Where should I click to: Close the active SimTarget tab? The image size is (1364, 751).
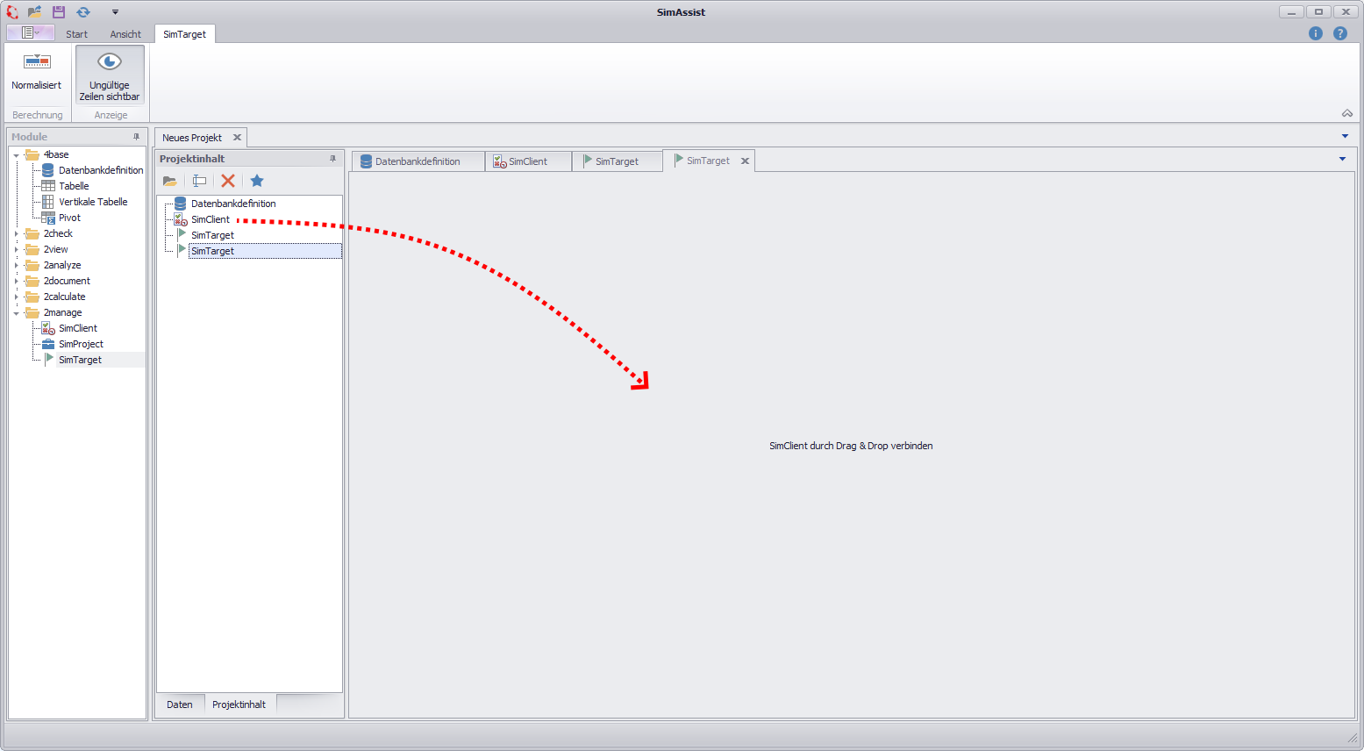[745, 161]
